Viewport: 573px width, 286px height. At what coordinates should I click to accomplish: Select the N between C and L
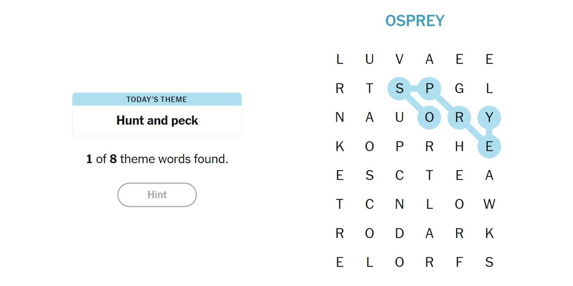tap(399, 204)
